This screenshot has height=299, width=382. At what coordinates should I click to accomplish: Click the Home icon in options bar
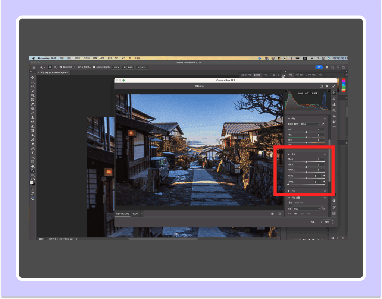pos(34,67)
